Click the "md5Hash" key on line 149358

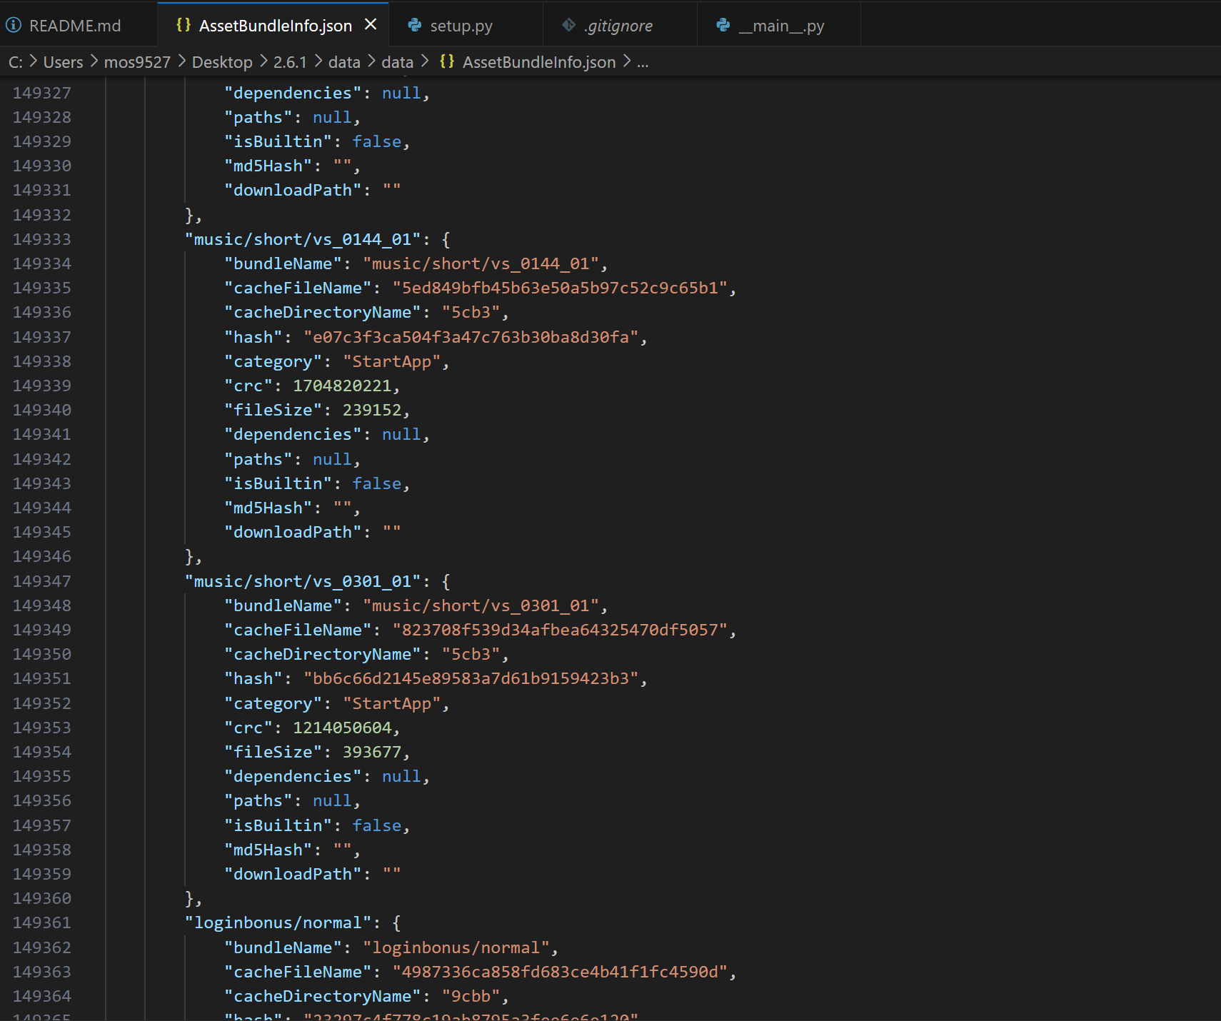[x=268, y=850]
